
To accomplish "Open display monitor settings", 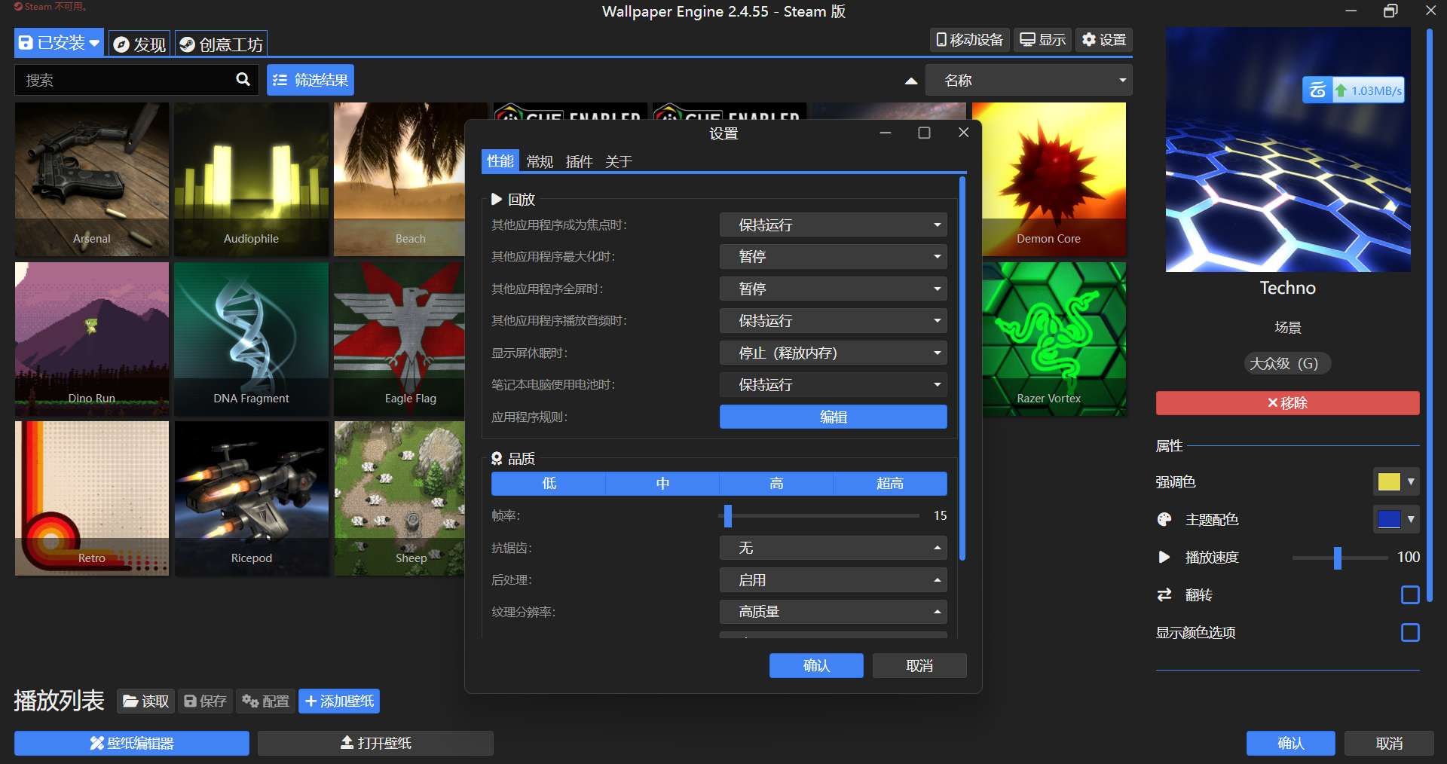I will pos(1043,40).
